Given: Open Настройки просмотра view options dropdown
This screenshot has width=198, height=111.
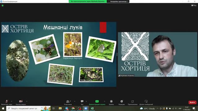Looking at the screenshot, I should (119, 2).
